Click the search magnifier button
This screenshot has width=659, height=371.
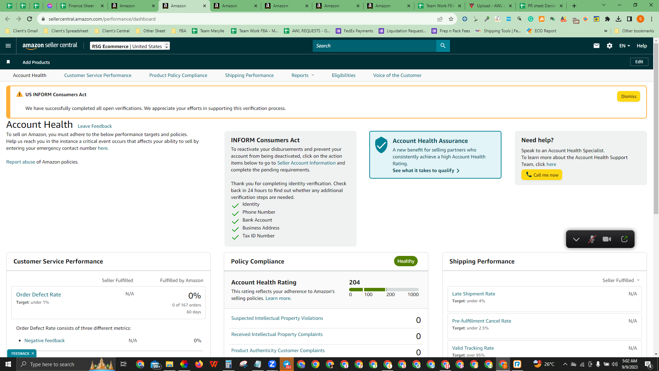pyautogui.click(x=443, y=46)
